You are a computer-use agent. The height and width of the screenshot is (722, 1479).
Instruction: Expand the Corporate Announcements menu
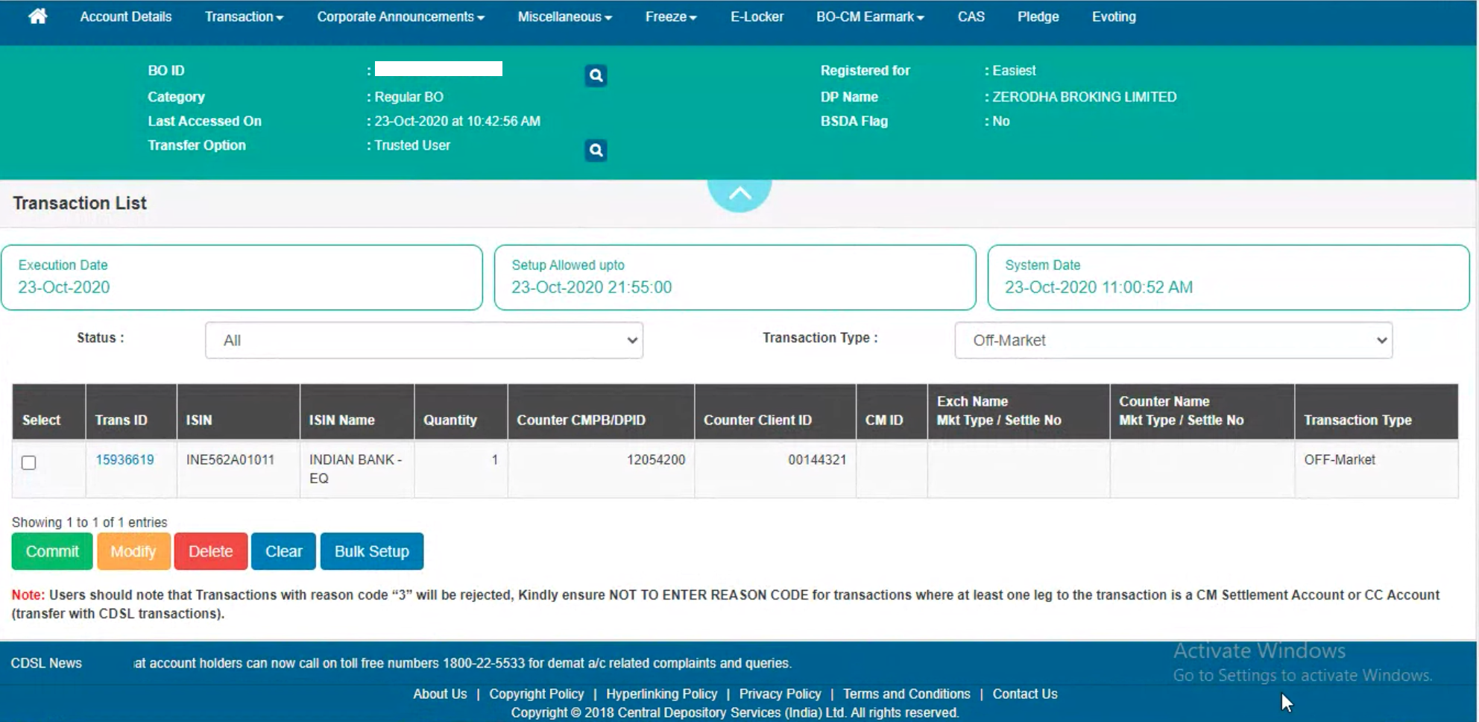[400, 16]
